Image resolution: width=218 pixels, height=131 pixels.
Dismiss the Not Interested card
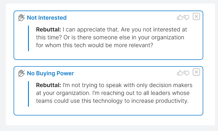click(x=196, y=17)
